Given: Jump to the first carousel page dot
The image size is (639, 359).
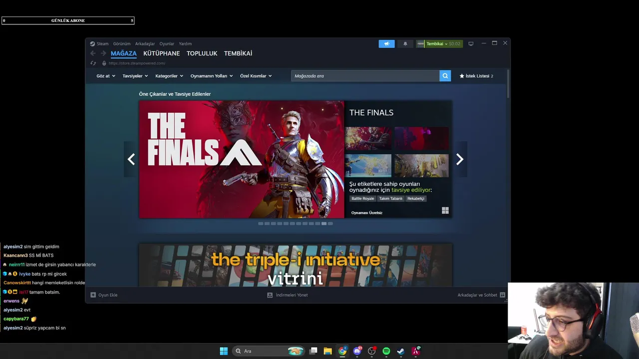Looking at the screenshot, I should 261,223.
